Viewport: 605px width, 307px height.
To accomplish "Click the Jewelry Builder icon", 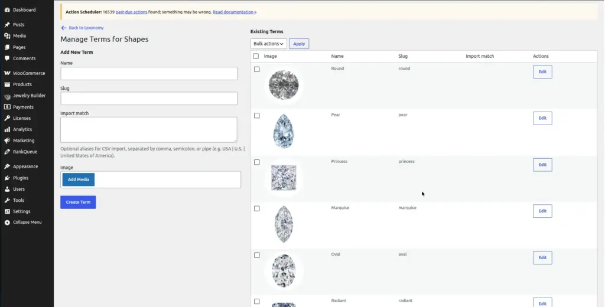I will (x=7, y=96).
